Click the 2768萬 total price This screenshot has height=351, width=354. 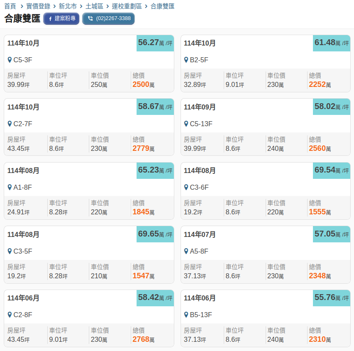[x=143, y=339]
